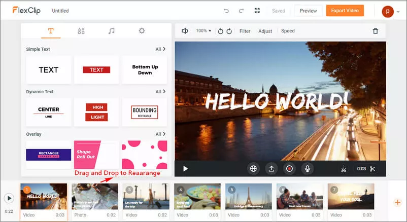Screen dimensions: 407x222
Task: Click the Preview button
Action: click(308, 11)
